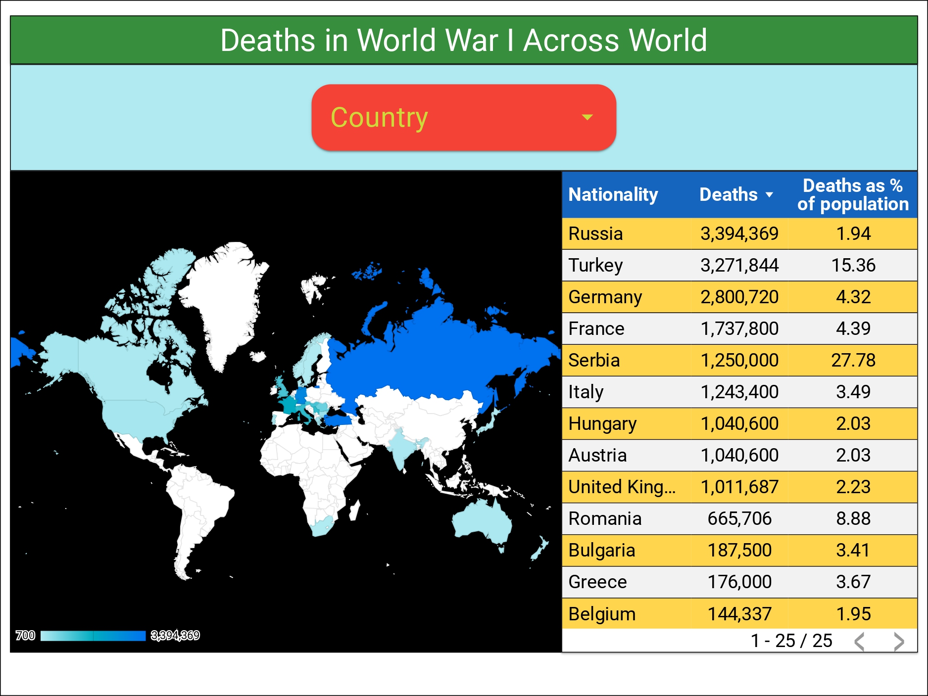Click deaths value 665,706
This screenshot has width=928, height=696.
739,518
